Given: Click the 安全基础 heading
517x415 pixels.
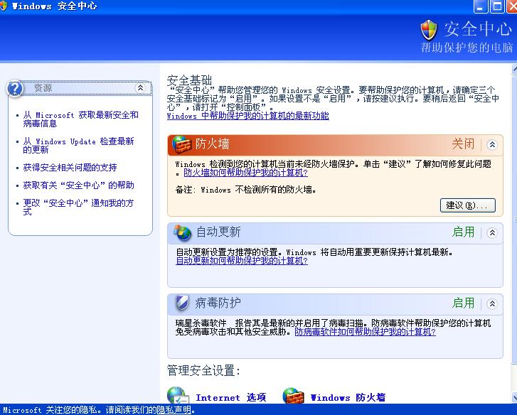Looking at the screenshot, I should 189,80.
